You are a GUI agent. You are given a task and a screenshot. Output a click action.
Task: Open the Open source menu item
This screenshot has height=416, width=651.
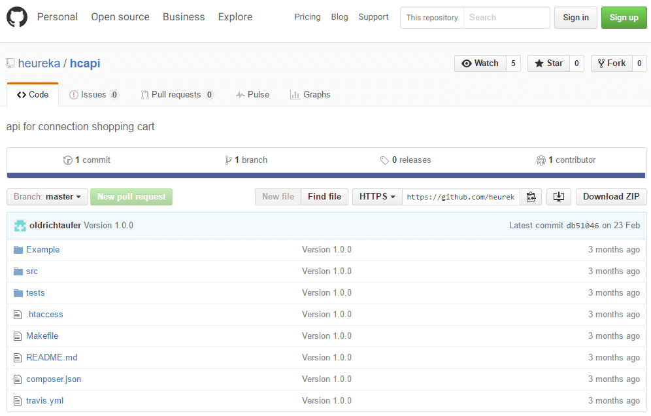(x=120, y=17)
